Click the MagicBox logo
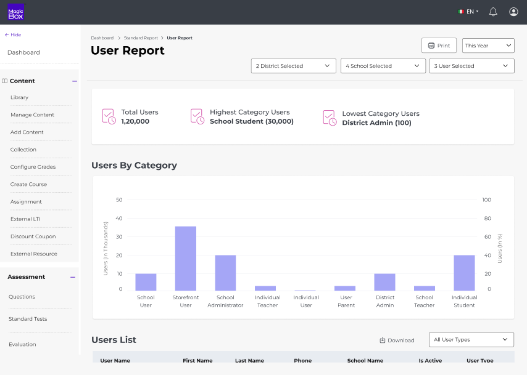The height and width of the screenshot is (375, 527). pos(16,12)
